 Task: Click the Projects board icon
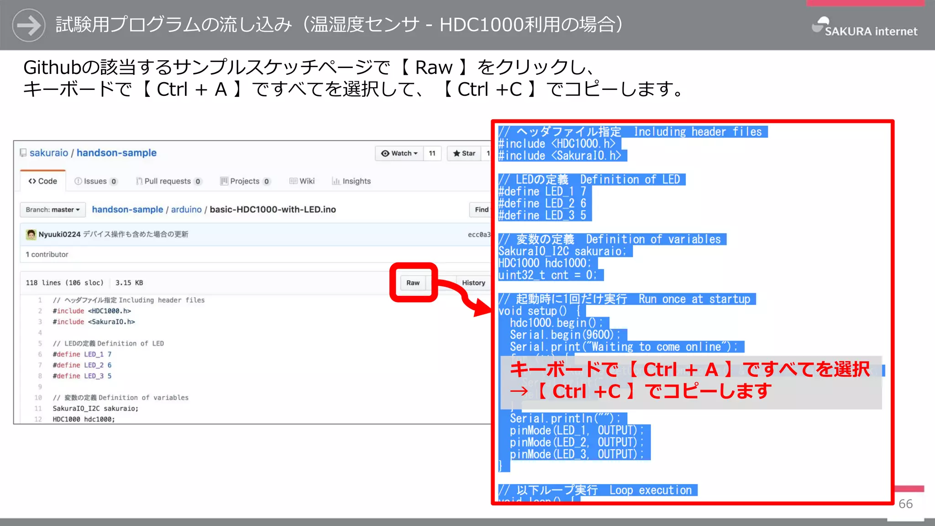pos(224,181)
